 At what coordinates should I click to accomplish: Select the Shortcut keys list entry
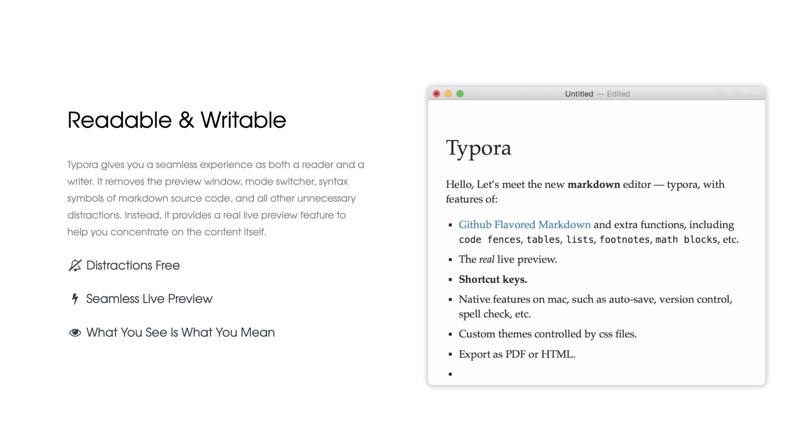point(492,279)
